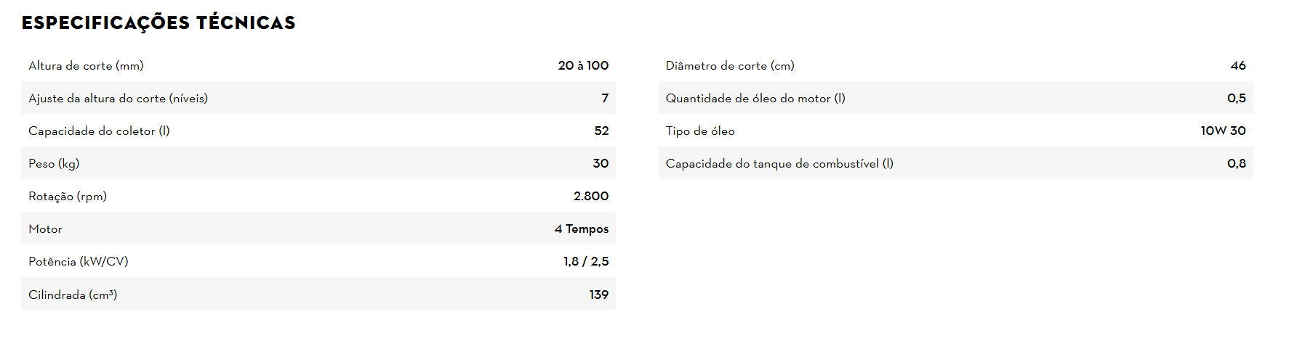Select the oil type value "10W 30"
Image resolution: width=1289 pixels, height=341 pixels.
1223,131
